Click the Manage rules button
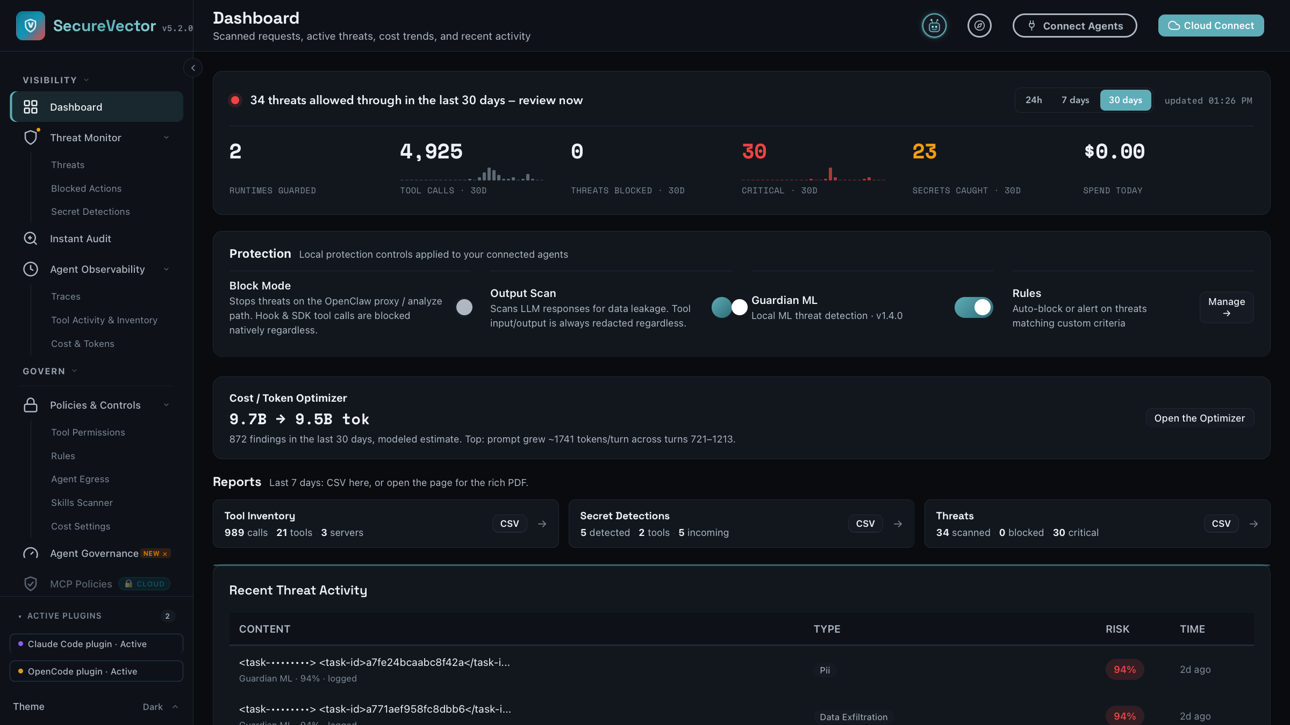 pyautogui.click(x=1227, y=307)
